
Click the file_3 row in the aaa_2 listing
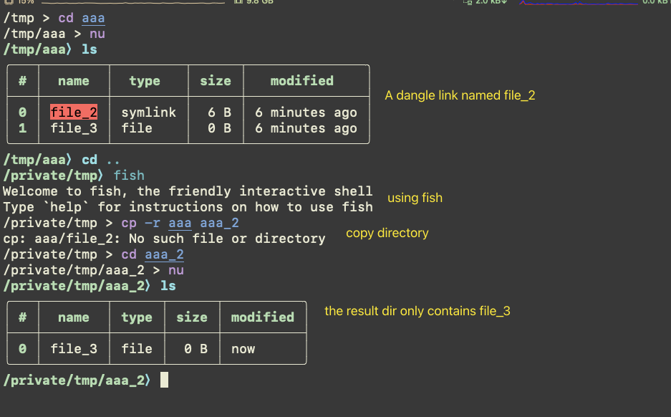(73, 349)
